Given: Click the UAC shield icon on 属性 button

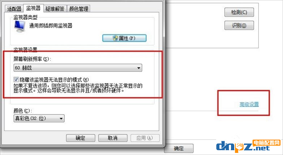Looking at the screenshot, I should [115, 38].
